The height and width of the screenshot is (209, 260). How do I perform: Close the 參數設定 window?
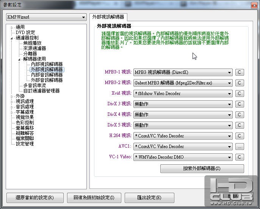pos(254,5)
